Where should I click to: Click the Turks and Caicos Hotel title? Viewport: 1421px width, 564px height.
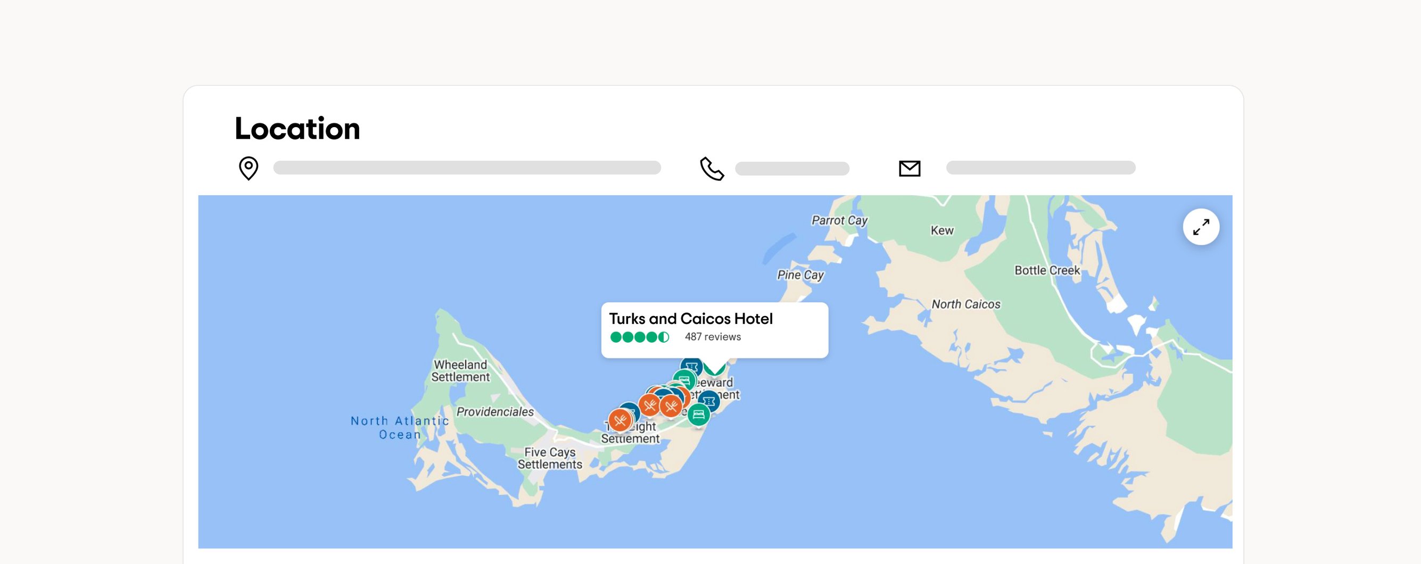(691, 319)
